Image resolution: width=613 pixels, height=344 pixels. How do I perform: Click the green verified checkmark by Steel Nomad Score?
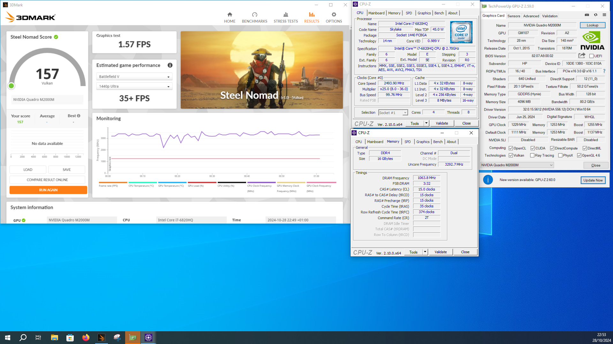coord(56,37)
